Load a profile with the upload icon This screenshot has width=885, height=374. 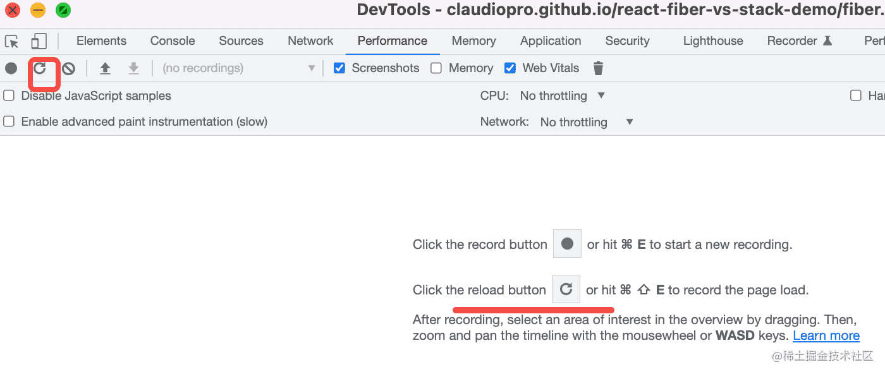[105, 68]
